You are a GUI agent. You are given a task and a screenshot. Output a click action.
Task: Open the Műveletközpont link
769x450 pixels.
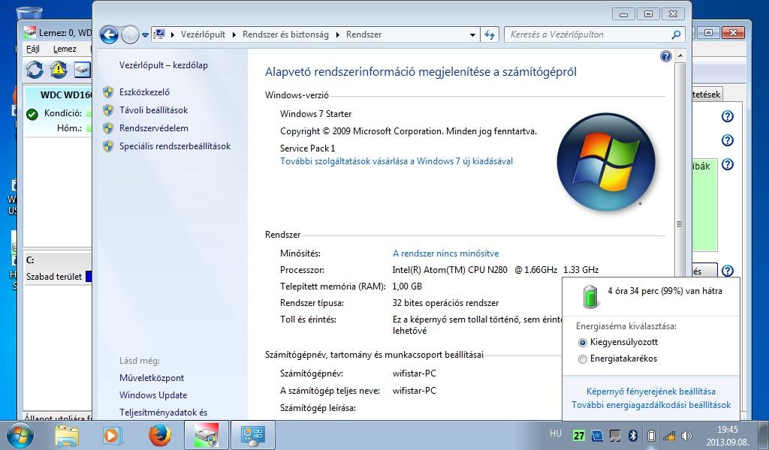152,378
